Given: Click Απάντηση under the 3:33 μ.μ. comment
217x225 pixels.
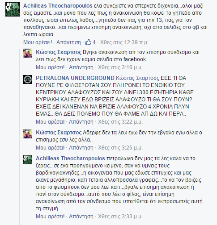Looking at the screenshot, I should [81, 217].
